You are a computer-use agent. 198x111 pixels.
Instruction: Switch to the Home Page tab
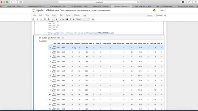pyautogui.click(x=15, y=6)
